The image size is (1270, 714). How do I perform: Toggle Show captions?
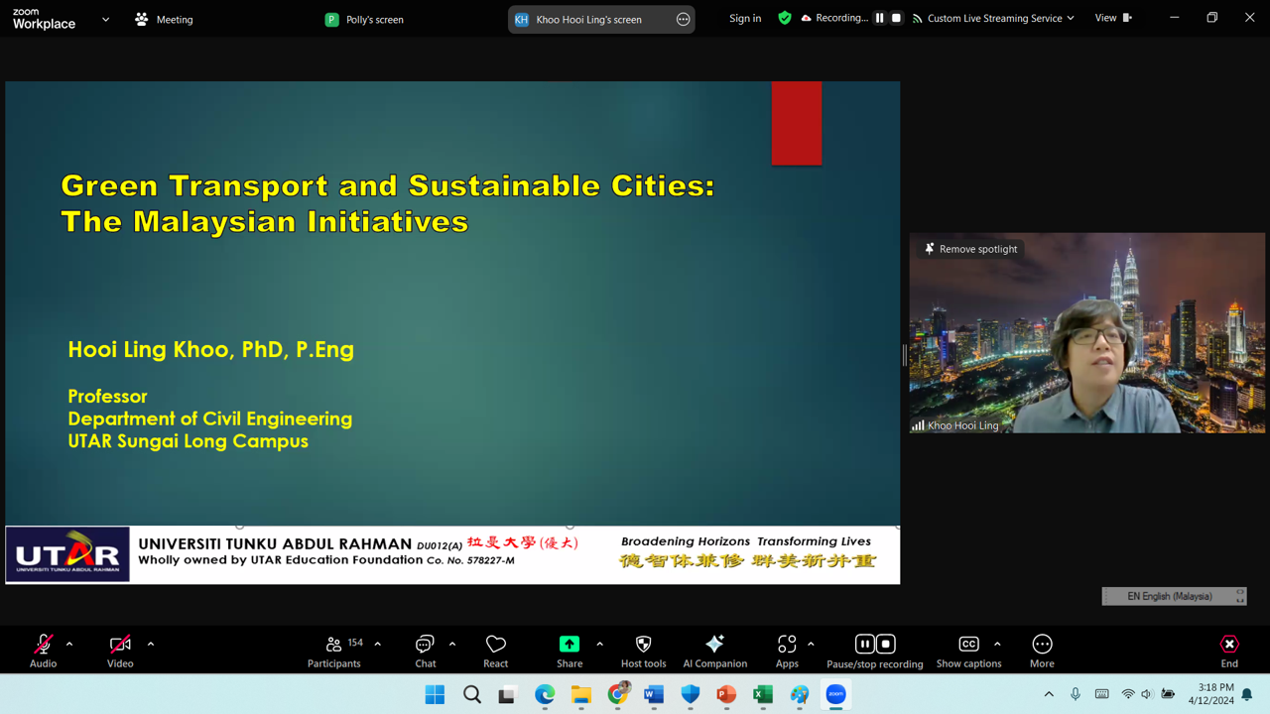coord(968,651)
